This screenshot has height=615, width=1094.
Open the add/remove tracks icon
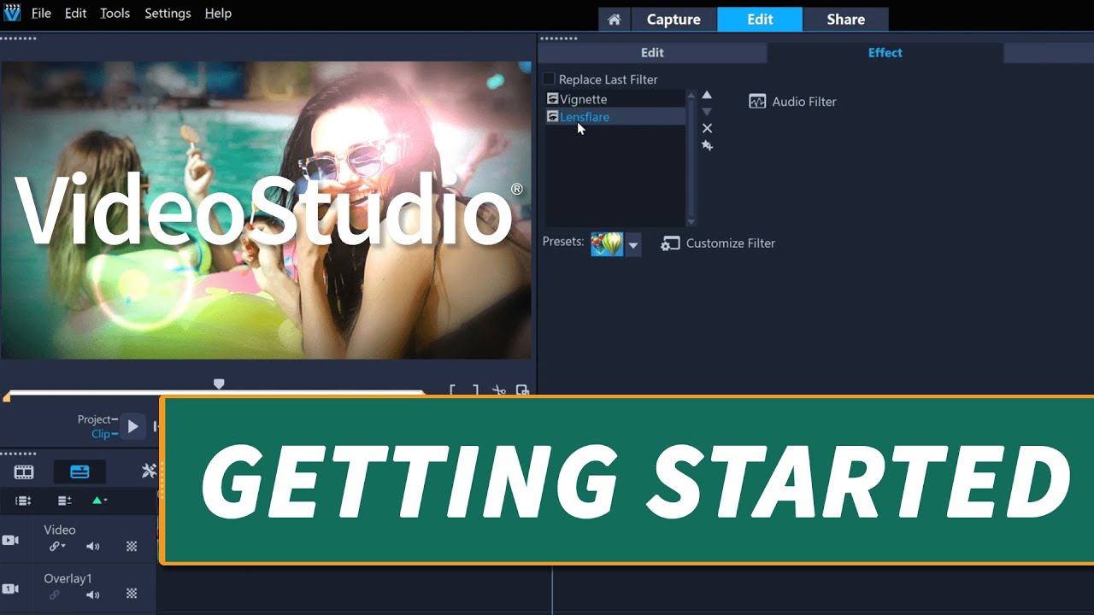[64, 501]
